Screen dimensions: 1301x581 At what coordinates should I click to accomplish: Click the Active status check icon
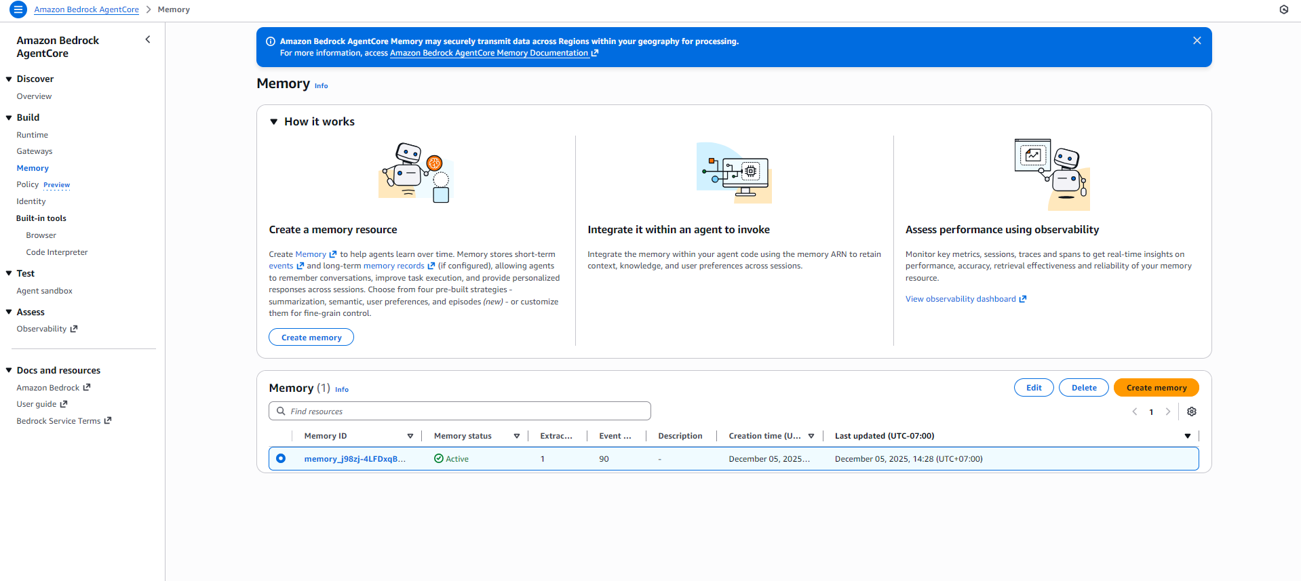click(x=439, y=459)
